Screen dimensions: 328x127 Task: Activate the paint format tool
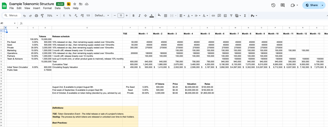tap(42, 15)
